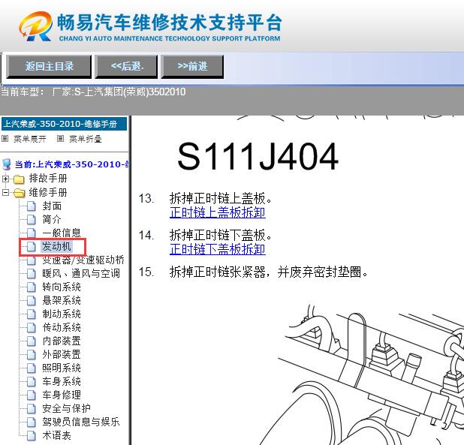Click the page icon beside 外部装置
The width and height of the screenshot is (464, 445).
[32, 354]
